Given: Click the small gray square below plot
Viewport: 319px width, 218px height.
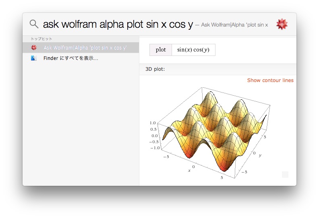Looking at the screenshot, I should click(285, 175).
